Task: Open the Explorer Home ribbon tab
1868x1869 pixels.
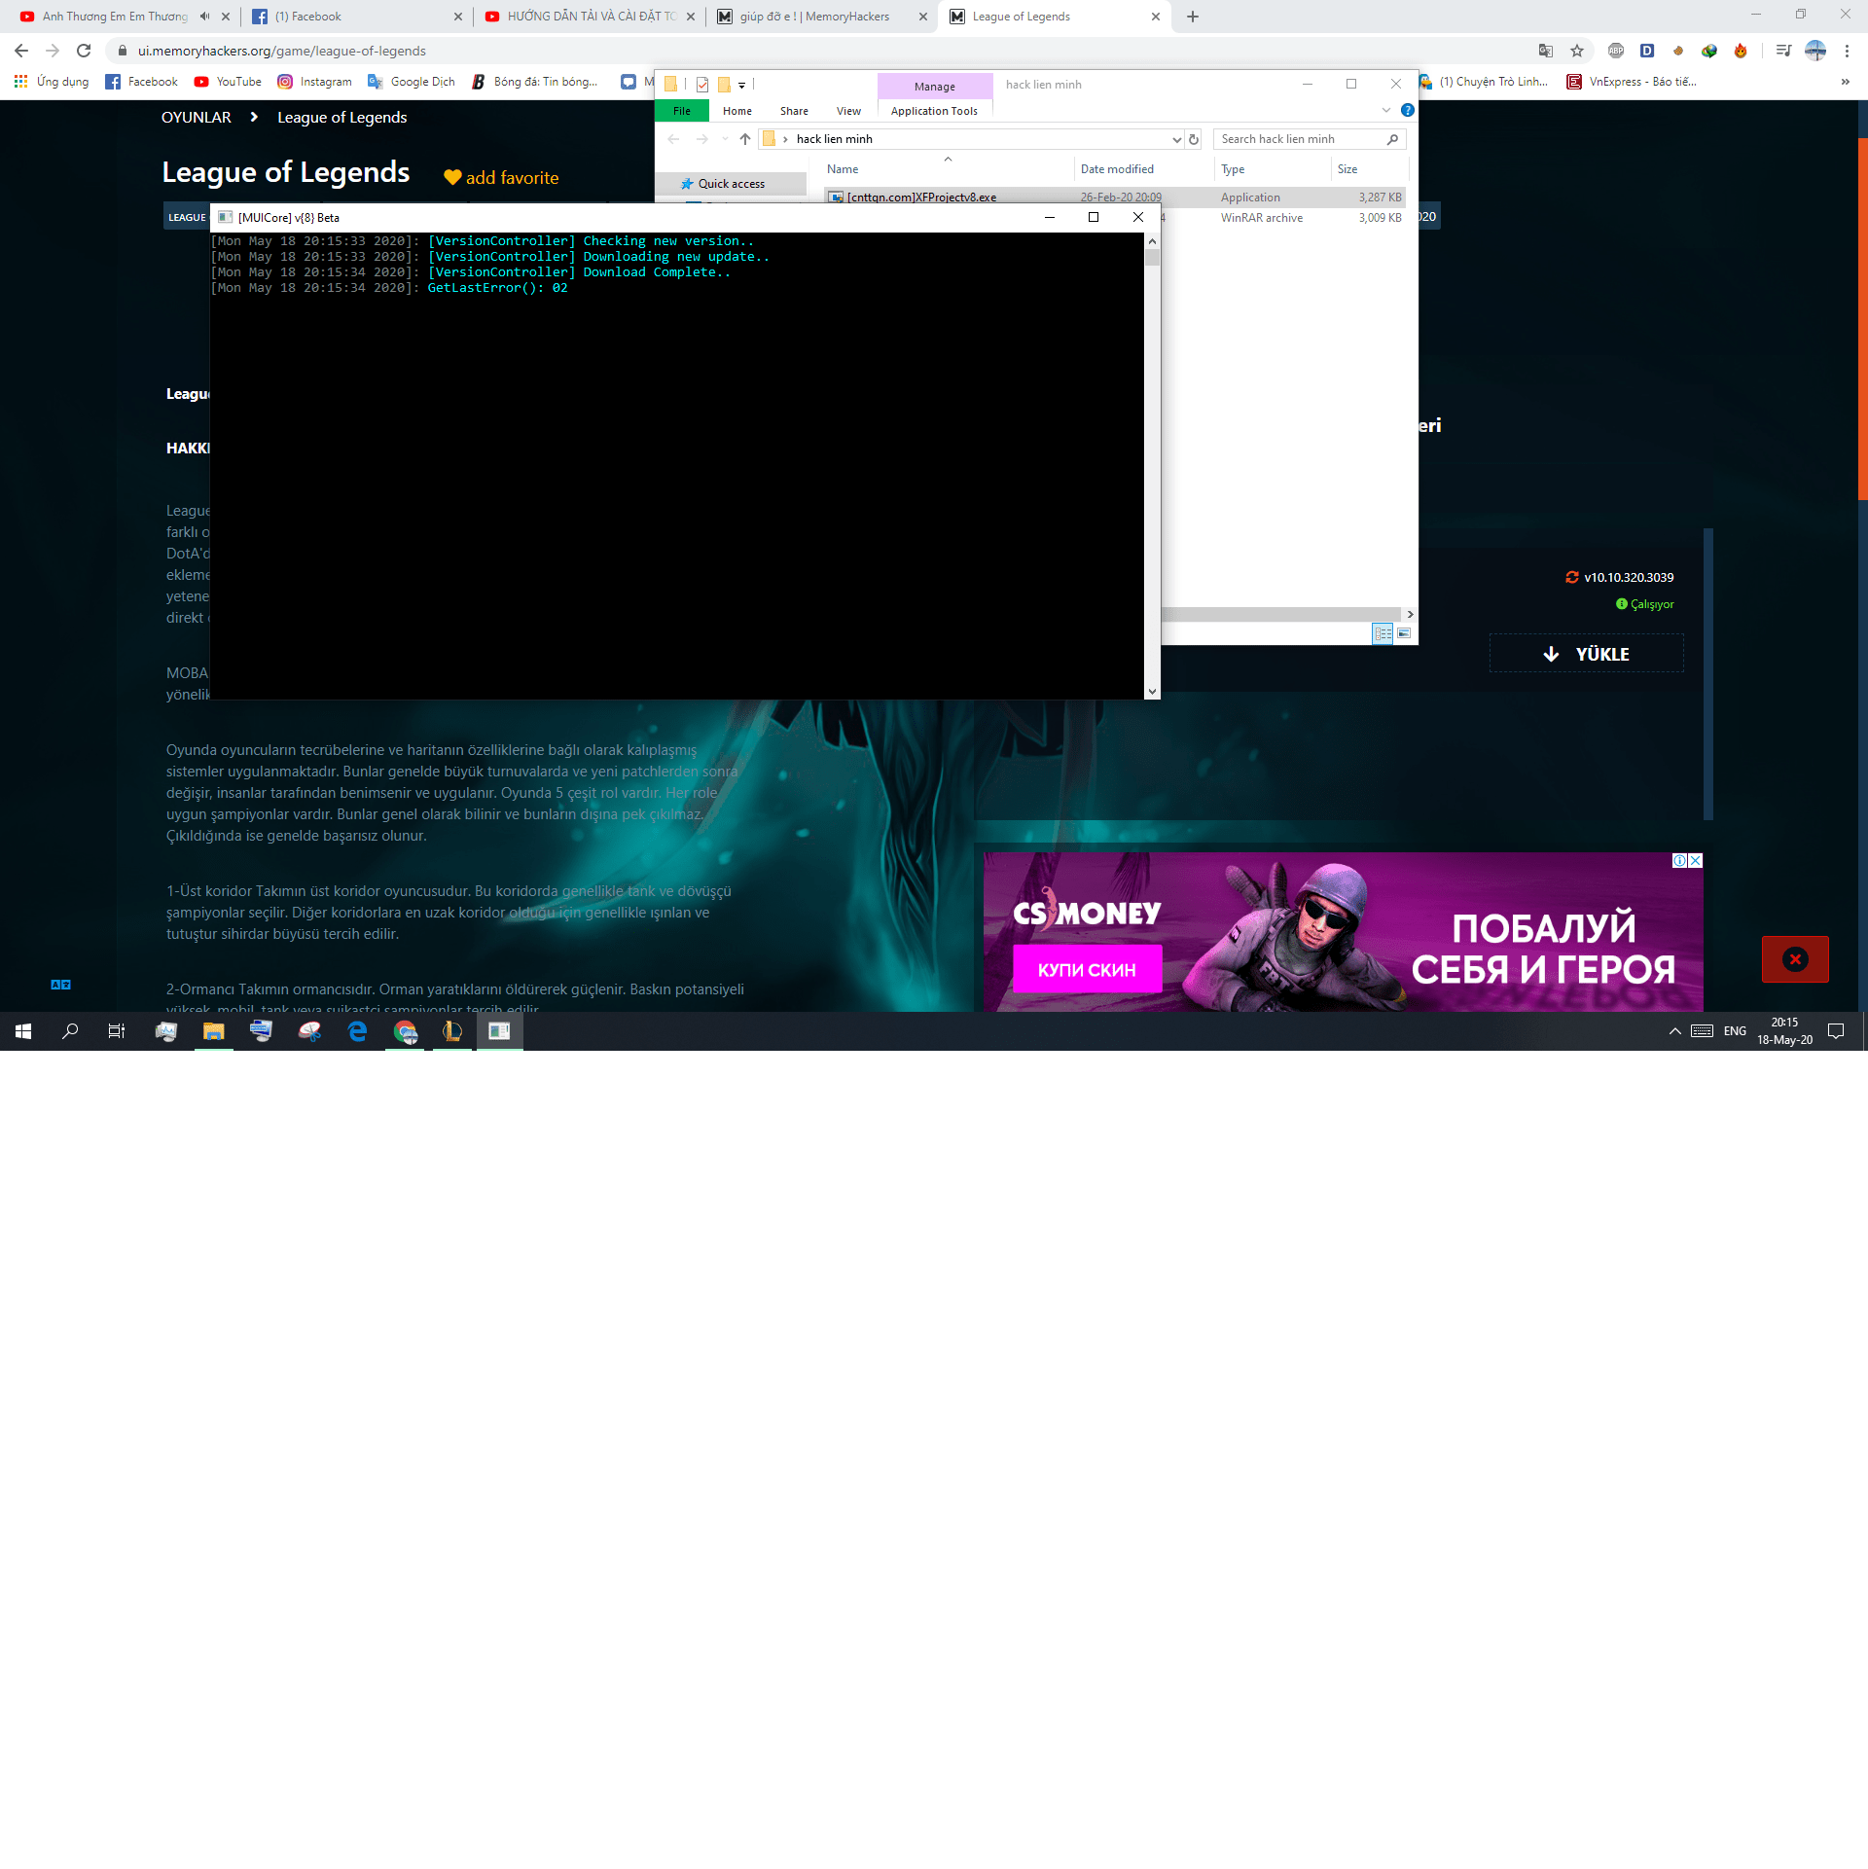Action: tap(737, 111)
